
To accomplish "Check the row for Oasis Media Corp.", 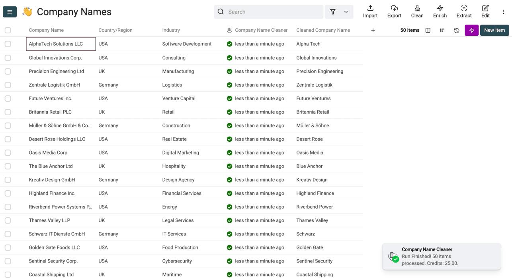I will (x=8, y=153).
